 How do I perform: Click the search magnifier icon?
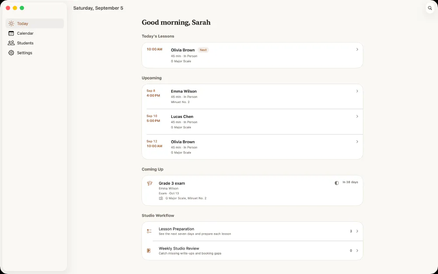[430, 8]
